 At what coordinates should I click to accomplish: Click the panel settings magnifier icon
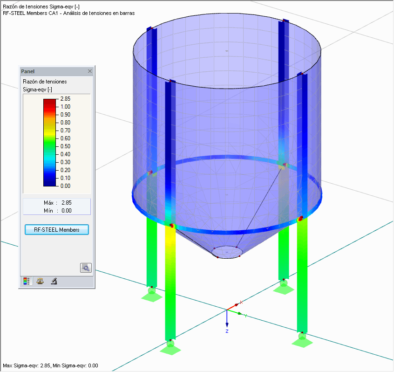[x=86, y=268]
